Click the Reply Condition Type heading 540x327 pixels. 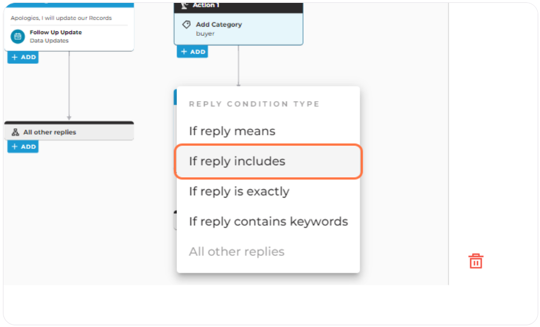(x=254, y=104)
